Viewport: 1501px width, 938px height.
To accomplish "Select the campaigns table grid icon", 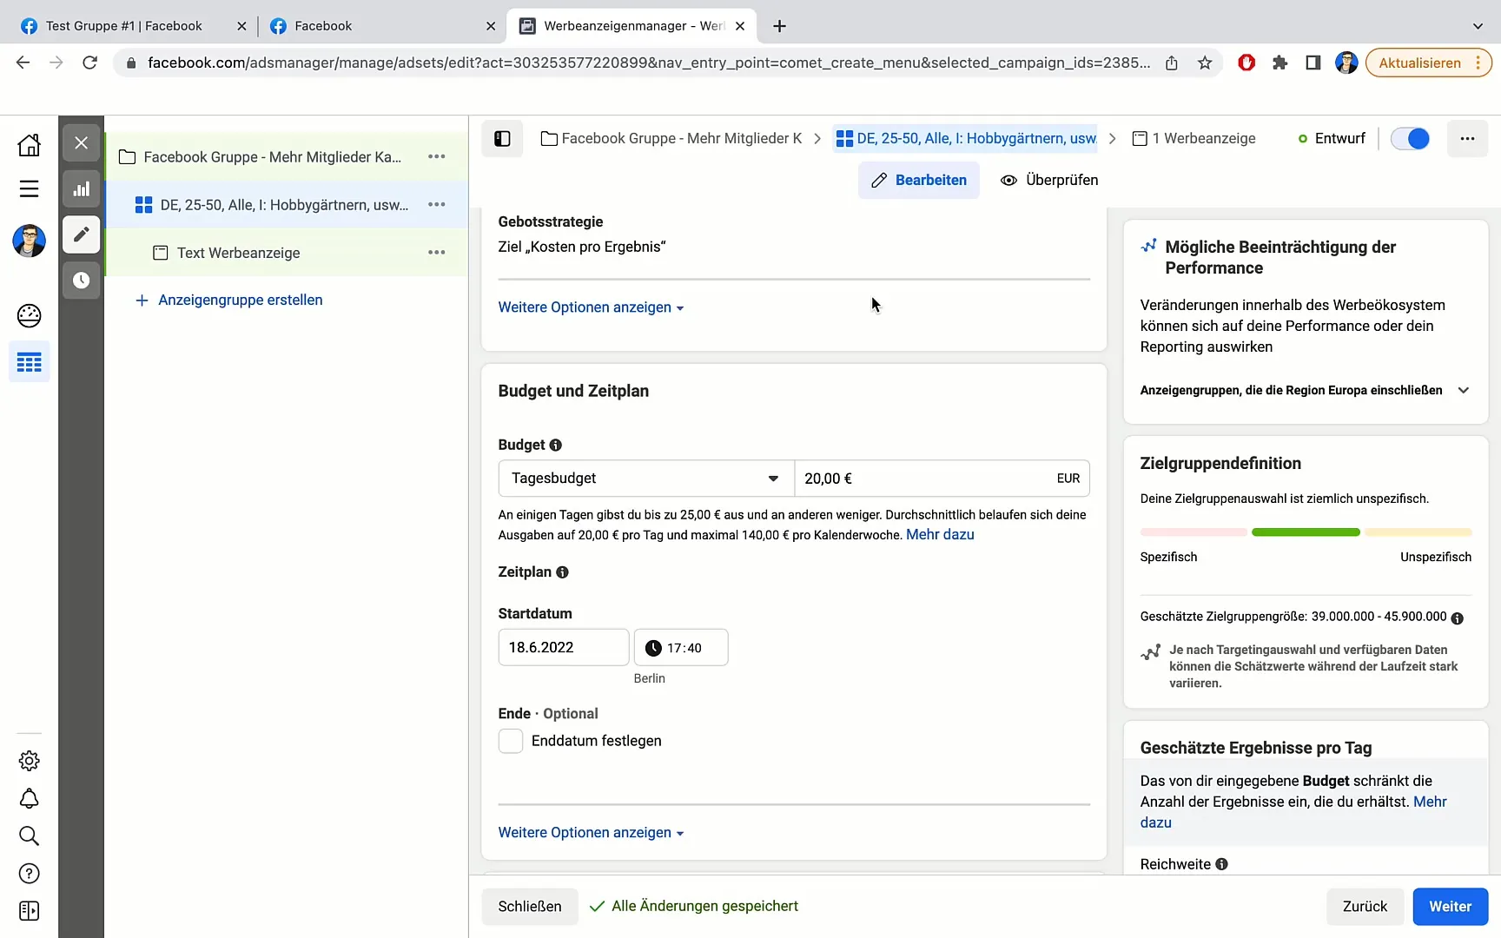I will point(29,362).
